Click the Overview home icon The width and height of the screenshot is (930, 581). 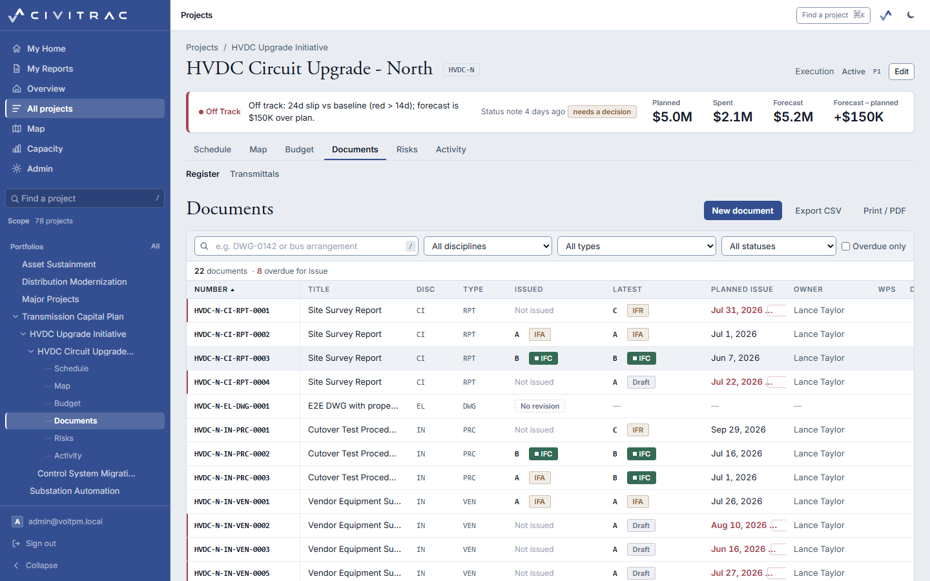(x=17, y=88)
